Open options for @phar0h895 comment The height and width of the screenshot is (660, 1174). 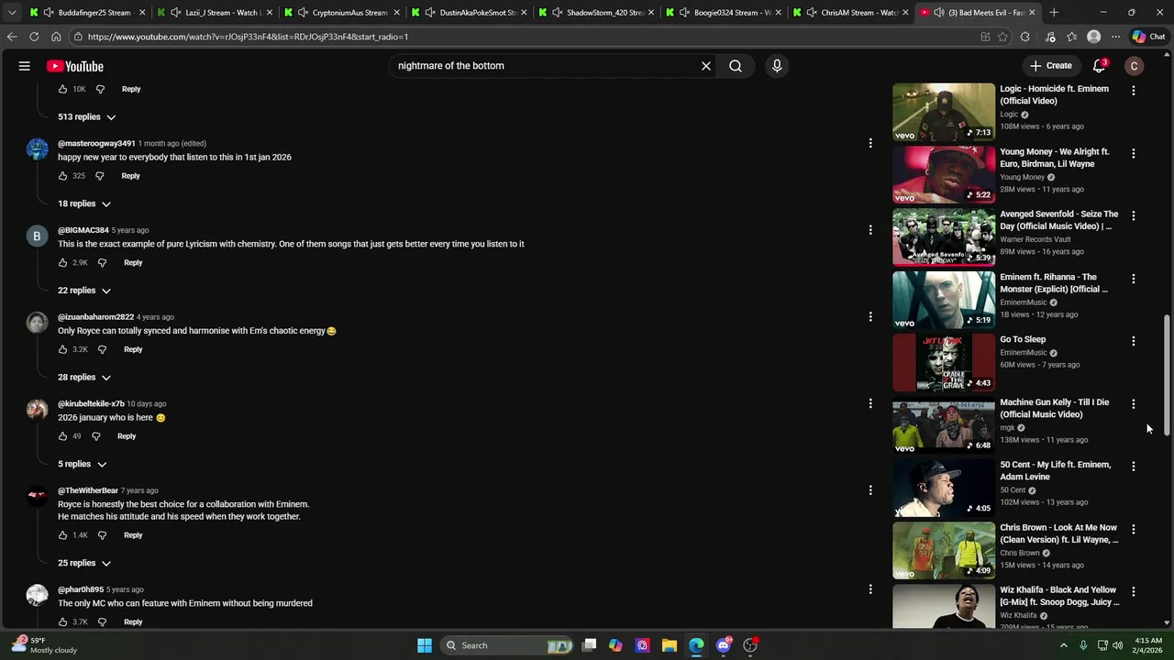pyautogui.click(x=870, y=589)
